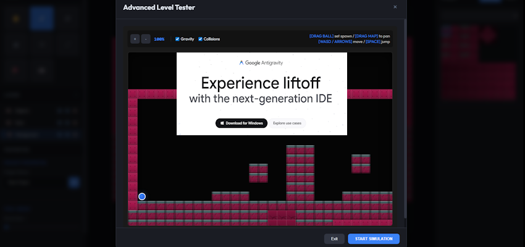Click the blue spawn ball

pos(142,196)
